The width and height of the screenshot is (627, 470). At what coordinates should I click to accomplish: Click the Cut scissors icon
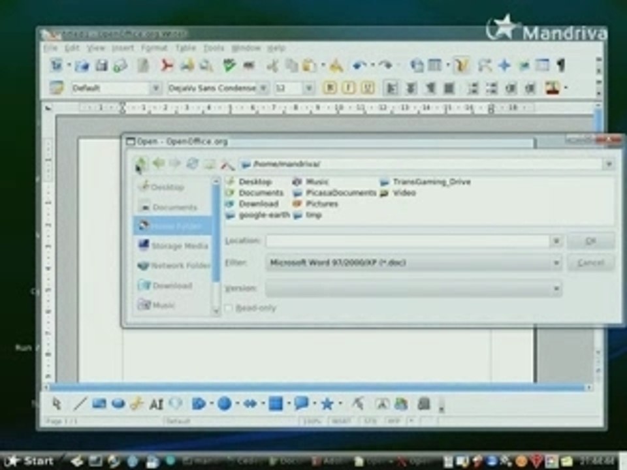tap(274, 65)
